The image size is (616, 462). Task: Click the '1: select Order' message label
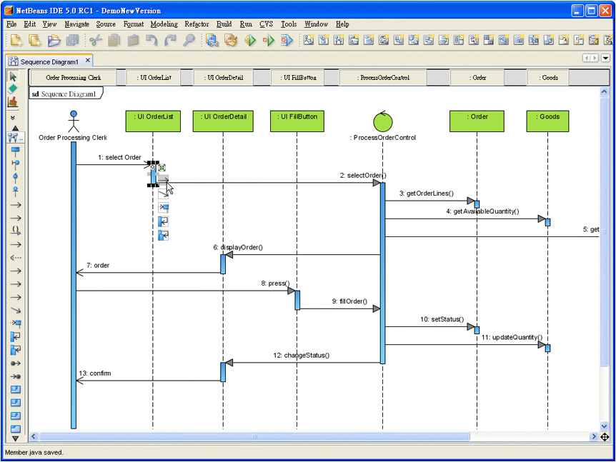tap(119, 157)
